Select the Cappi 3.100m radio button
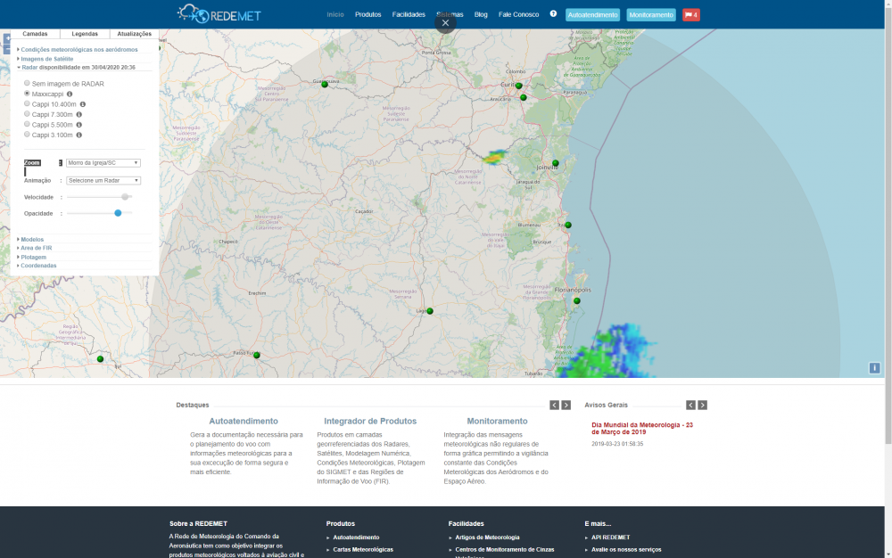This screenshot has width=892, height=558. coord(27,135)
